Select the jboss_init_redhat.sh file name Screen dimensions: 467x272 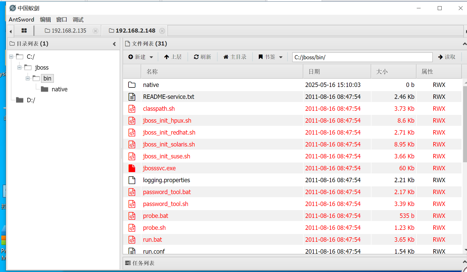169,133
